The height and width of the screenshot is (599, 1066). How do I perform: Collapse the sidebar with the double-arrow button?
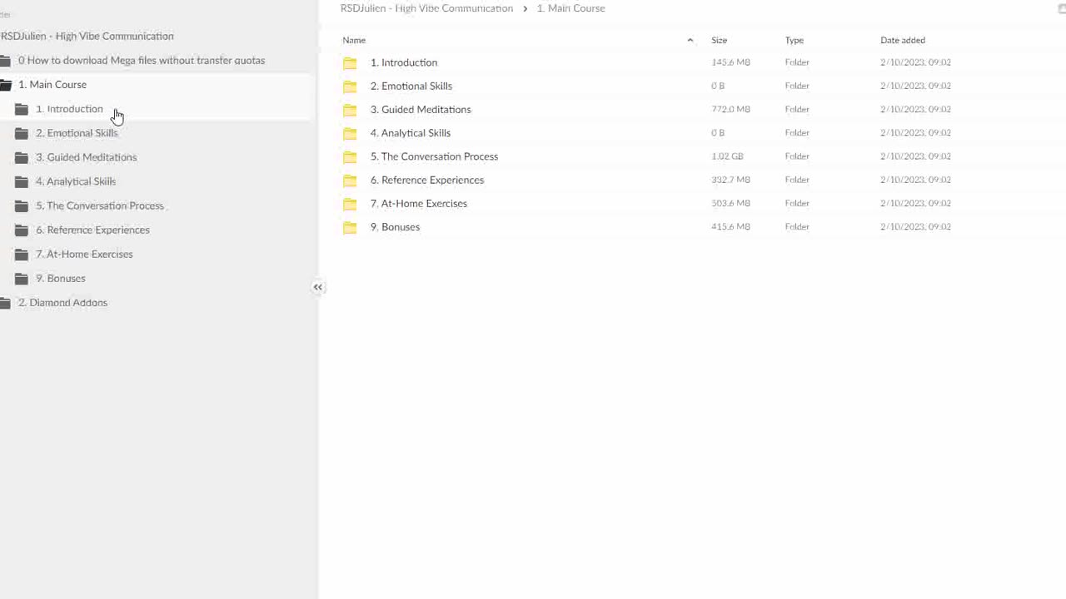[x=317, y=287]
